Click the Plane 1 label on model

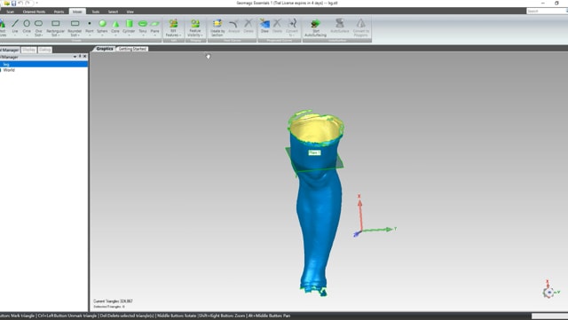[314, 152]
